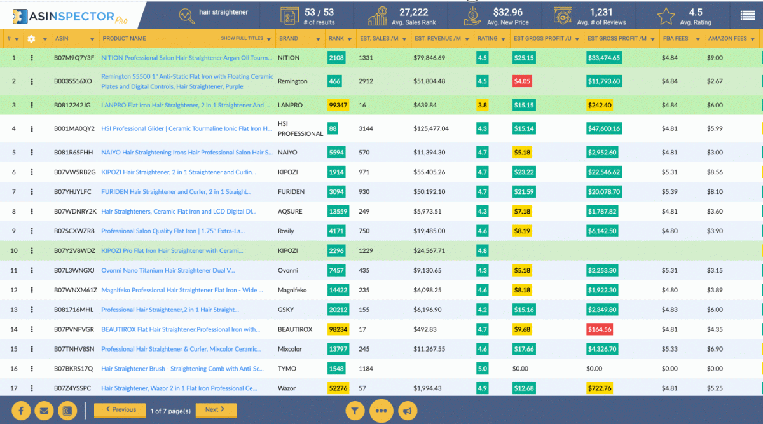Open the filter funnel at the bottom
Image resolution: width=763 pixels, height=424 pixels.
click(x=355, y=411)
